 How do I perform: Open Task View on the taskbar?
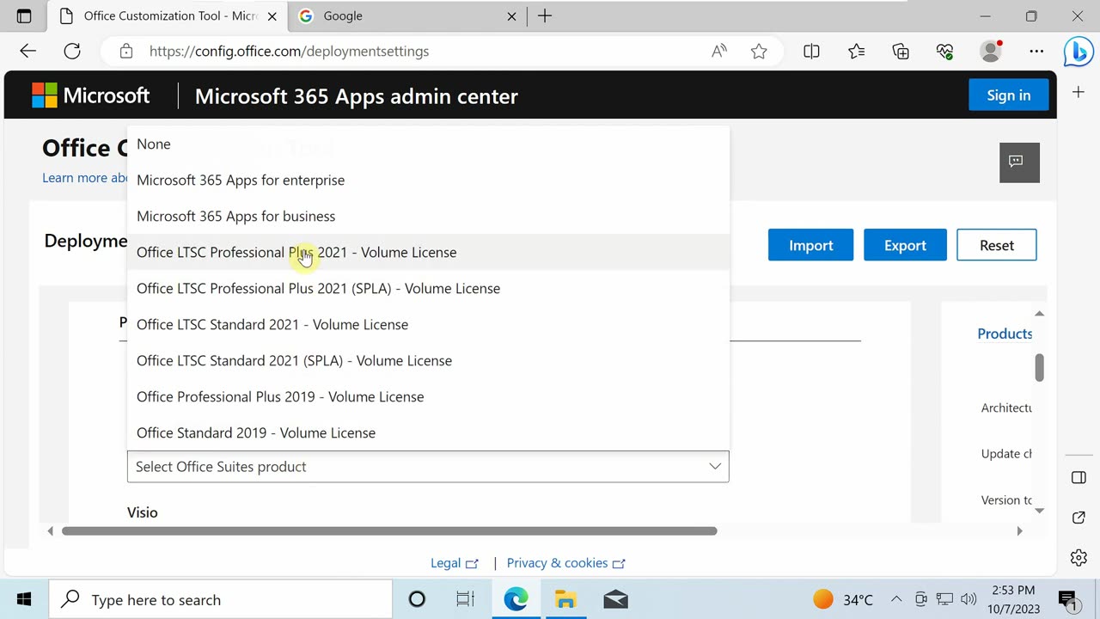[x=465, y=599]
